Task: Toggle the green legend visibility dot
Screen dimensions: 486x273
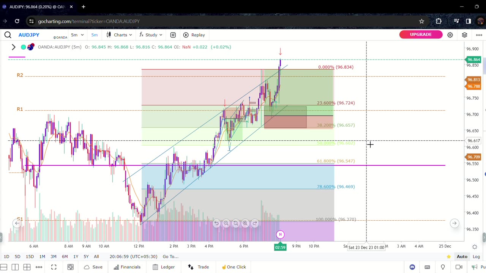Action: (x=24, y=47)
